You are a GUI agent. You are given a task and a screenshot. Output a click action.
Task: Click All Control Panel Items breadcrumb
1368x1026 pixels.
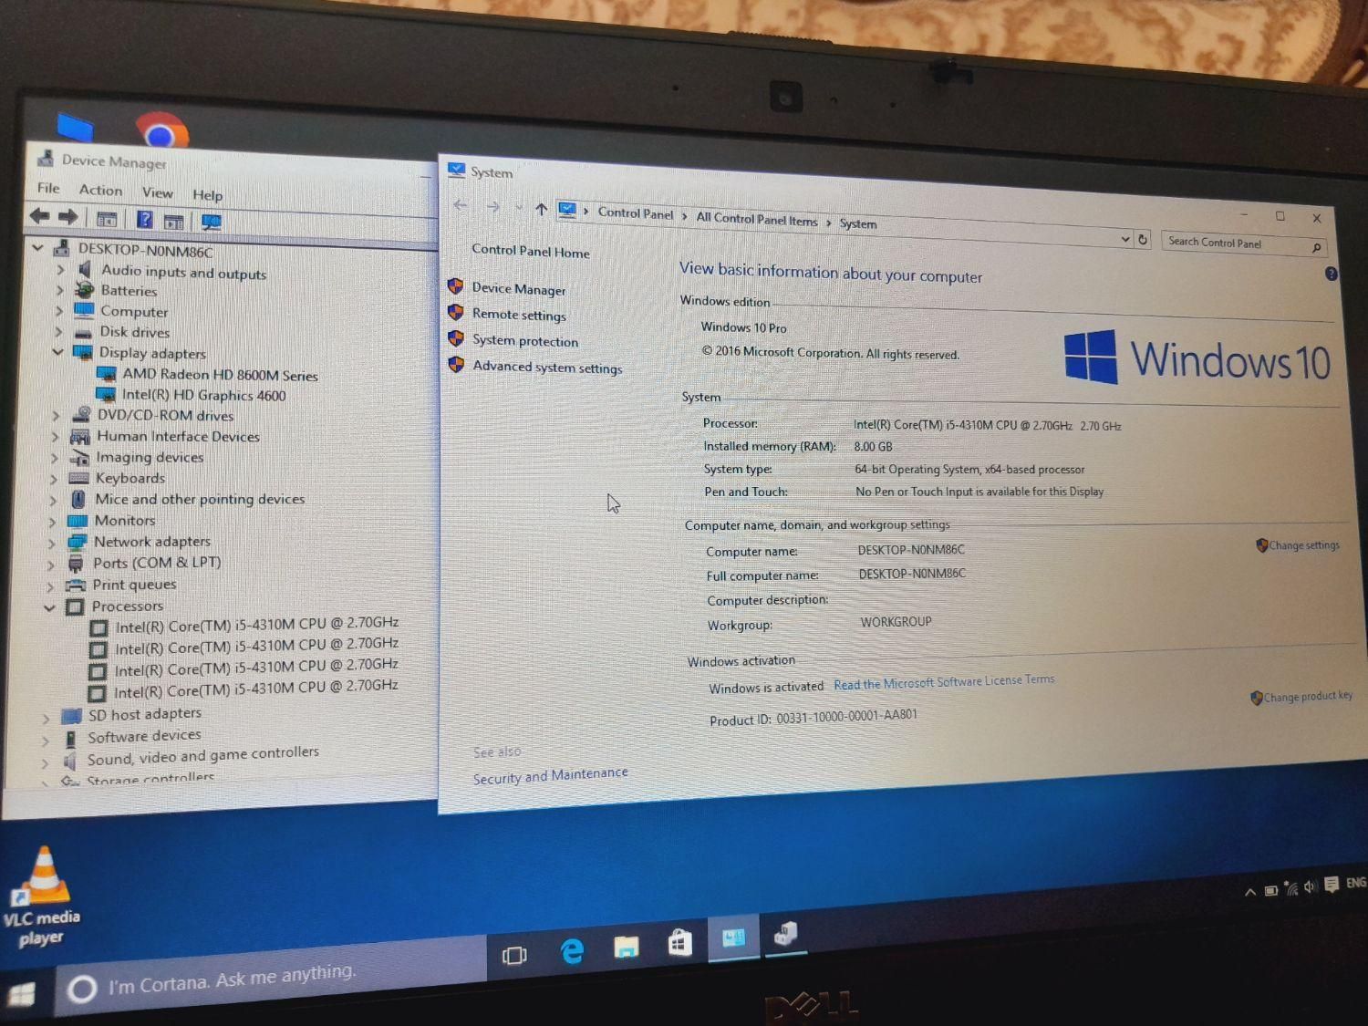757,219
